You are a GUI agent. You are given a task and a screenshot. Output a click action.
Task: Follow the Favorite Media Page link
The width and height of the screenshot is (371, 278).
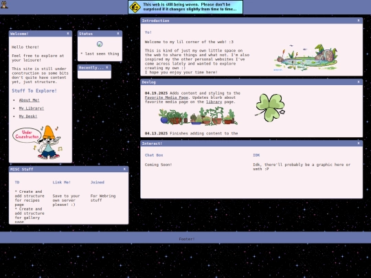[x=166, y=97]
